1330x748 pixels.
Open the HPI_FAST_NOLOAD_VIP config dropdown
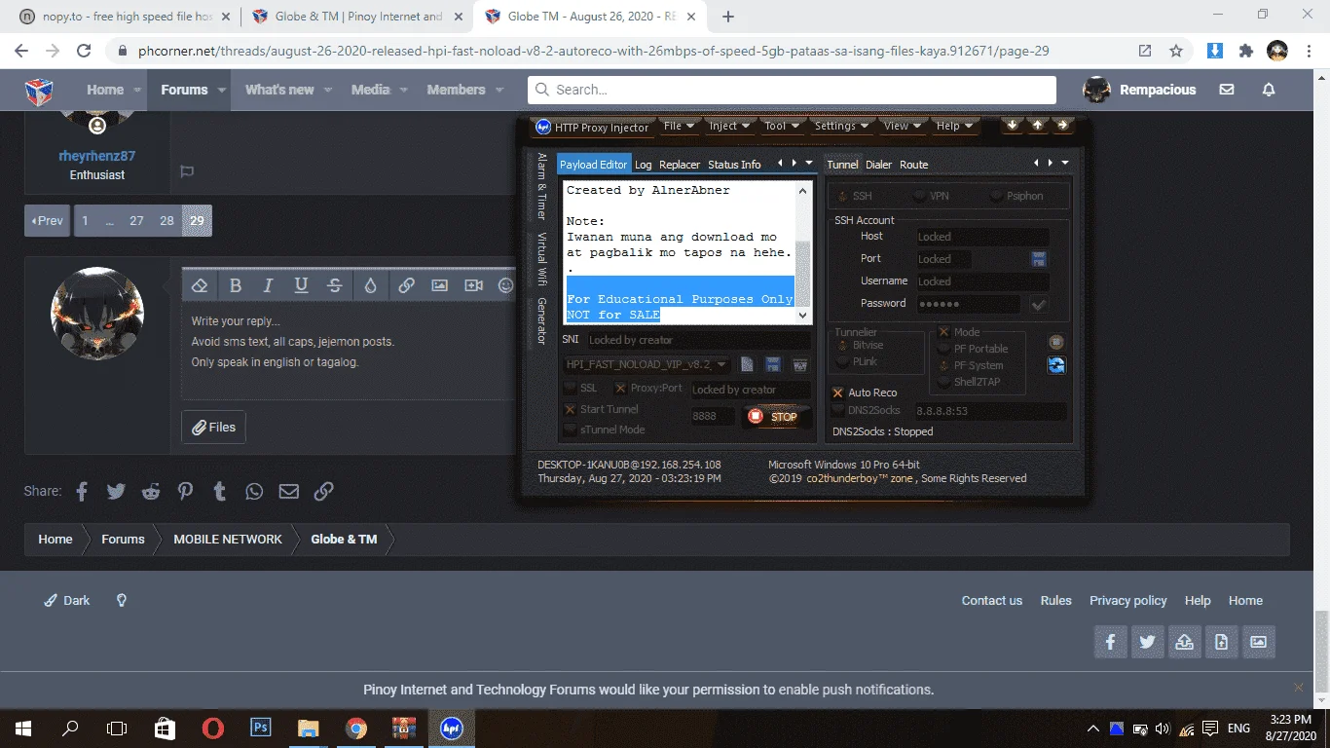click(646, 365)
